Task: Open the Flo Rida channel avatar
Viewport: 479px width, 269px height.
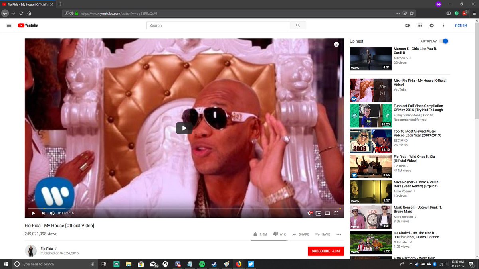Action: [x=31, y=251]
